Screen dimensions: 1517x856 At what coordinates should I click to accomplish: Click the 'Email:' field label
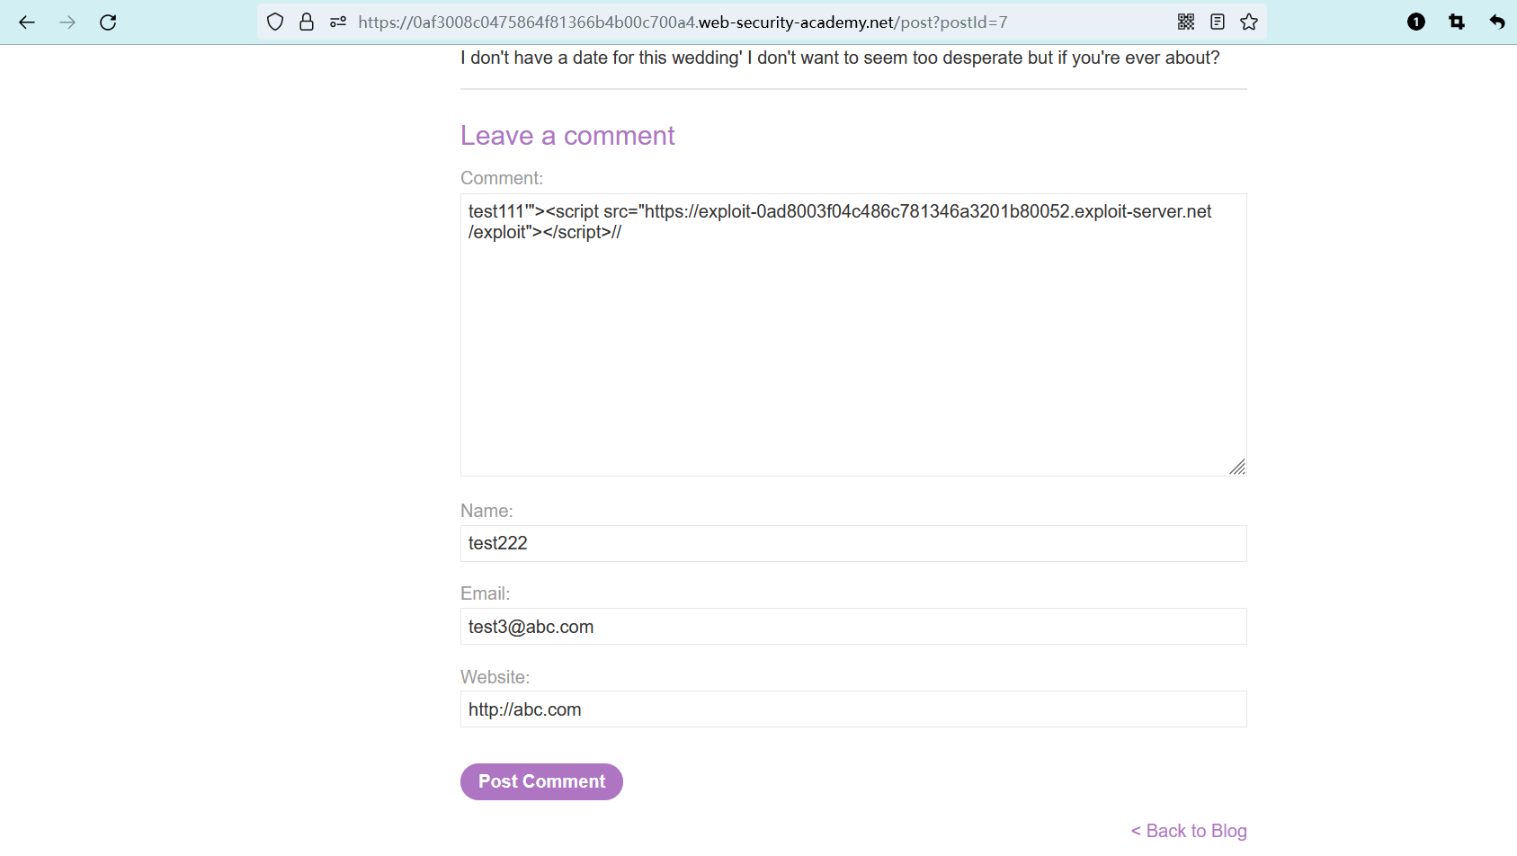pos(486,593)
